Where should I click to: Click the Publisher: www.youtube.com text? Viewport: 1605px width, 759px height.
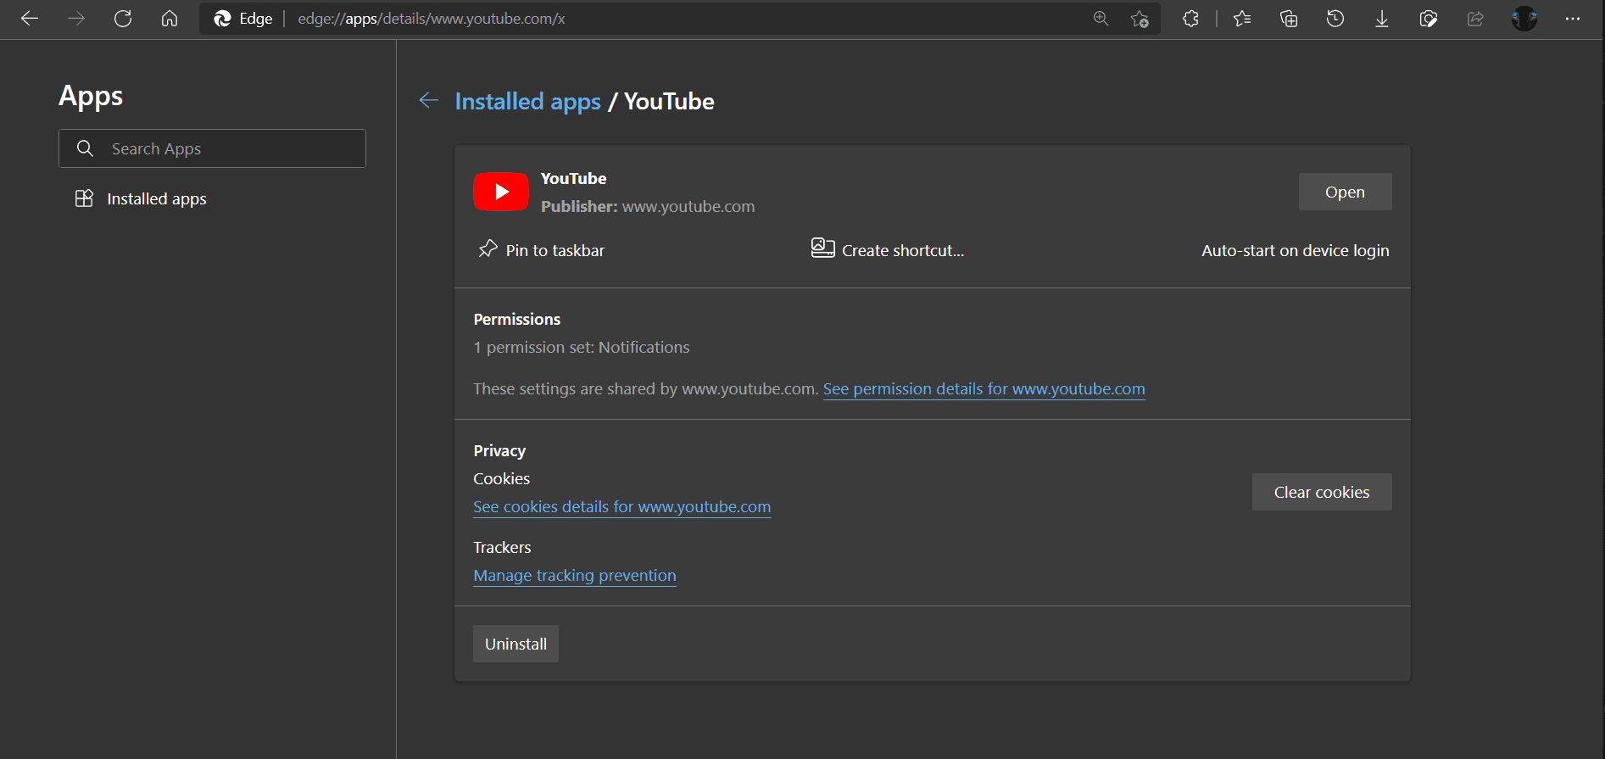click(648, 207)
